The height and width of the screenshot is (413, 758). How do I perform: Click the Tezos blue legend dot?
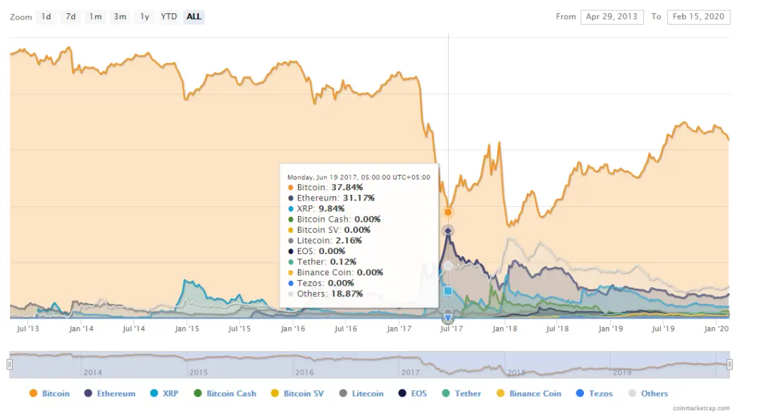580,393
